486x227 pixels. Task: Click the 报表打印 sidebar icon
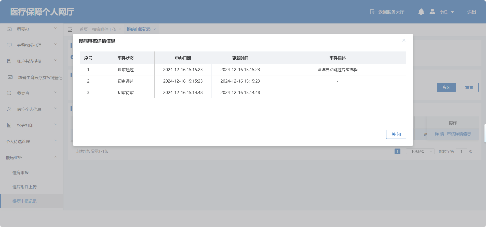click(9, 125)
